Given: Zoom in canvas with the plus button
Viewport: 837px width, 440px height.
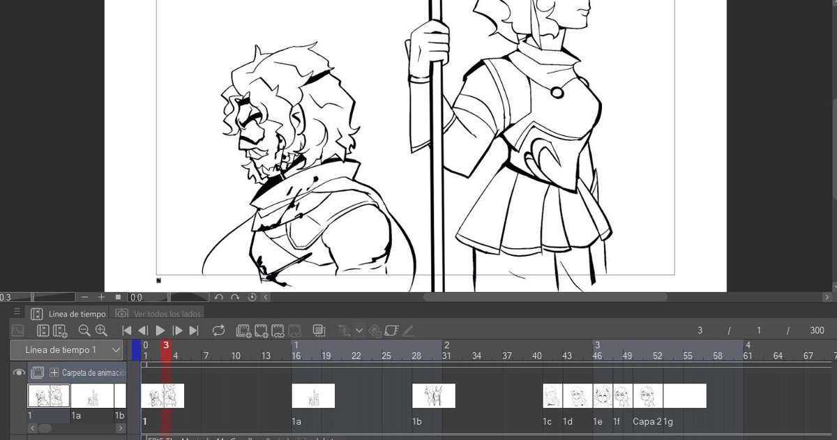Looking at the screenshot, I should (101, 297).
